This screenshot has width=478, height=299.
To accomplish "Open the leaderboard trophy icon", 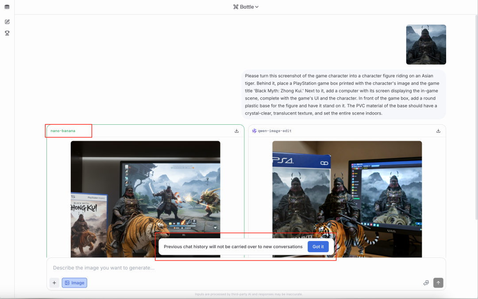I will click(7, 33).
